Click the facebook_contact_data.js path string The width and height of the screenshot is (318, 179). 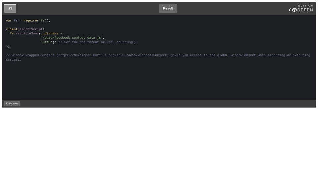pyautogui.click(x=72, y=38)
